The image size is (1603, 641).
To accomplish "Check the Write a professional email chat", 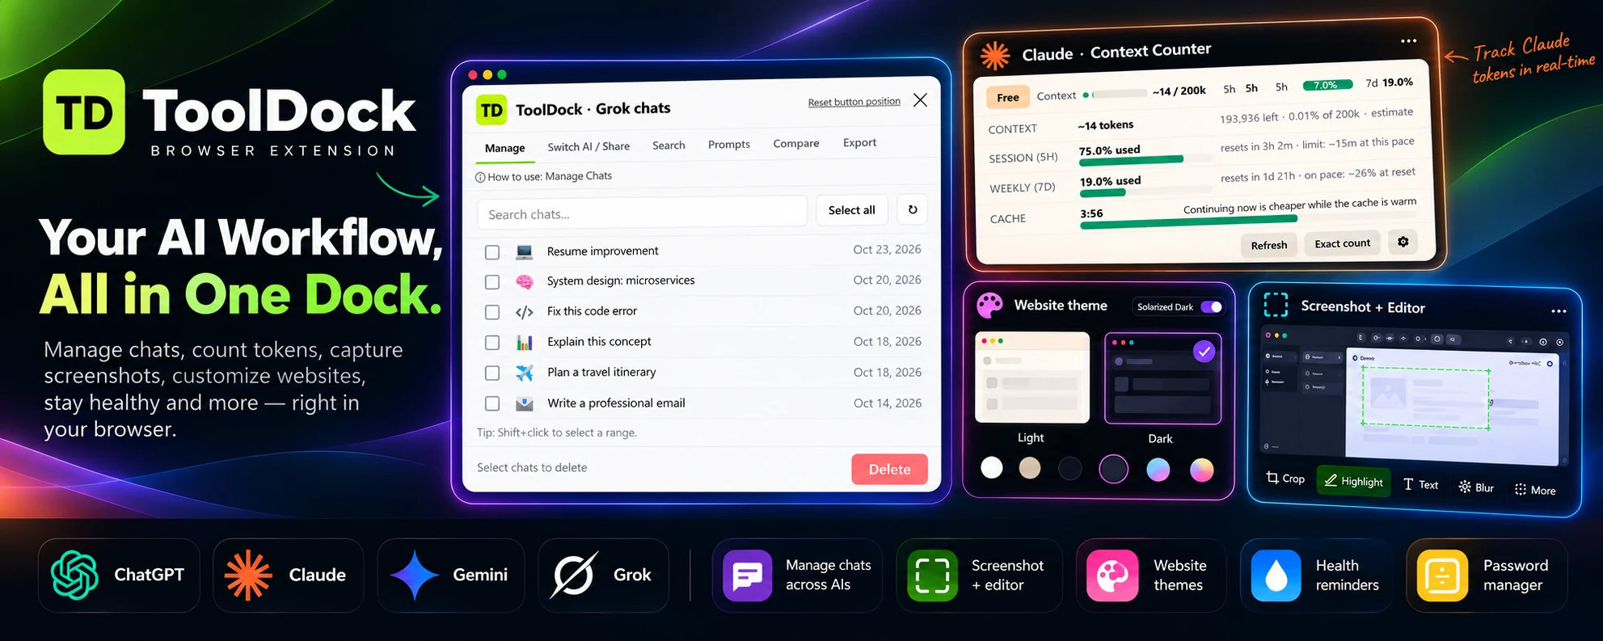I will (492, 403).
